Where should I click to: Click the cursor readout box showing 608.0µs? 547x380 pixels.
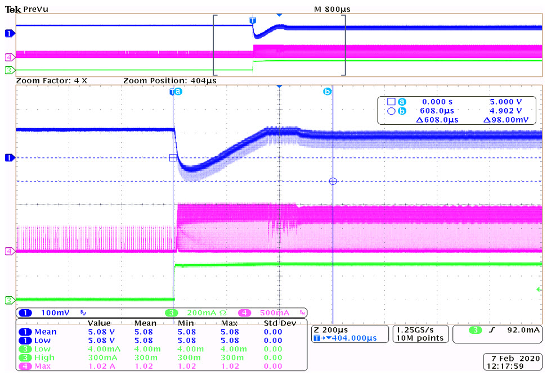point(460,111)
